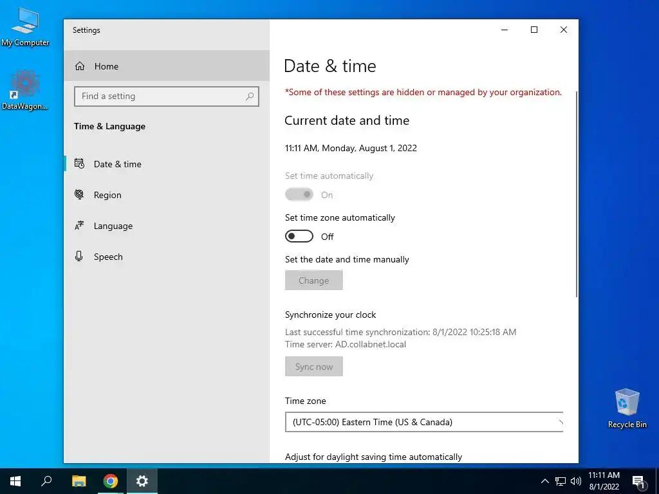The image size is (659, 494).
Task: Click the network tray icon
Action: click(561, 481)
